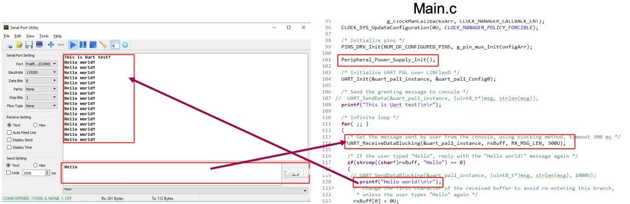The image size is (630, 204).
Task: Clear output with the broom icon
Action: coord(103,45)
